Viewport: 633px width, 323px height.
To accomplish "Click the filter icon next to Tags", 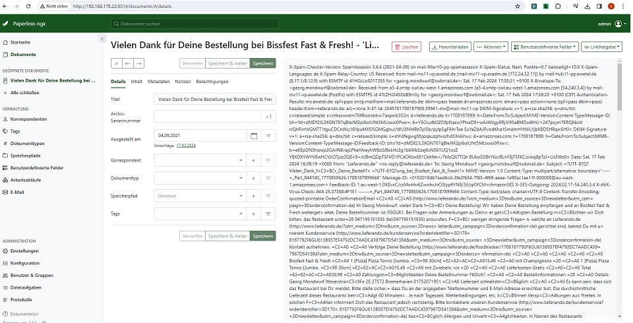I will pos(268,214).
